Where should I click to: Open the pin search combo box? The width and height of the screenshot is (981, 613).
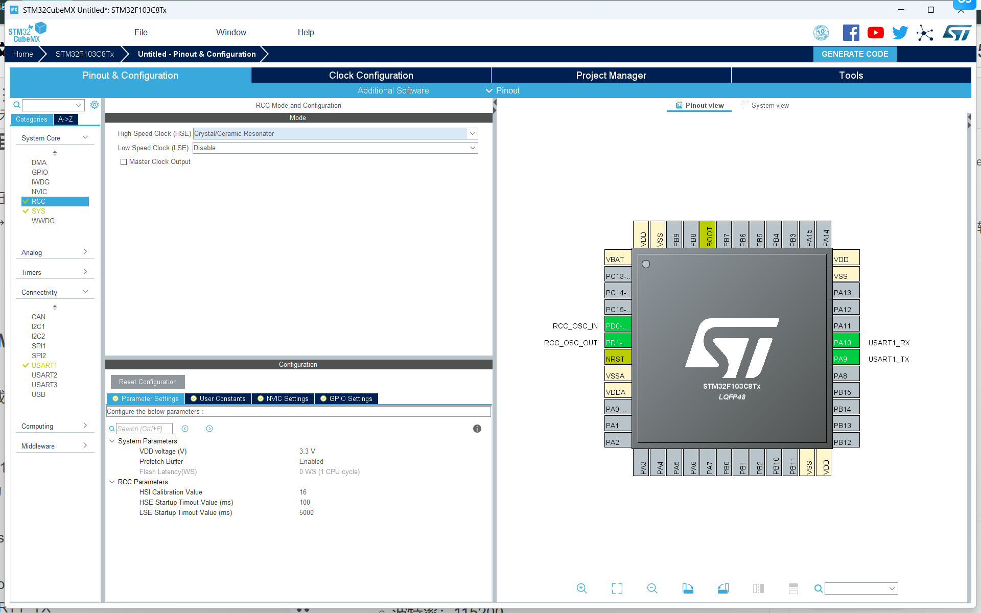861,588
